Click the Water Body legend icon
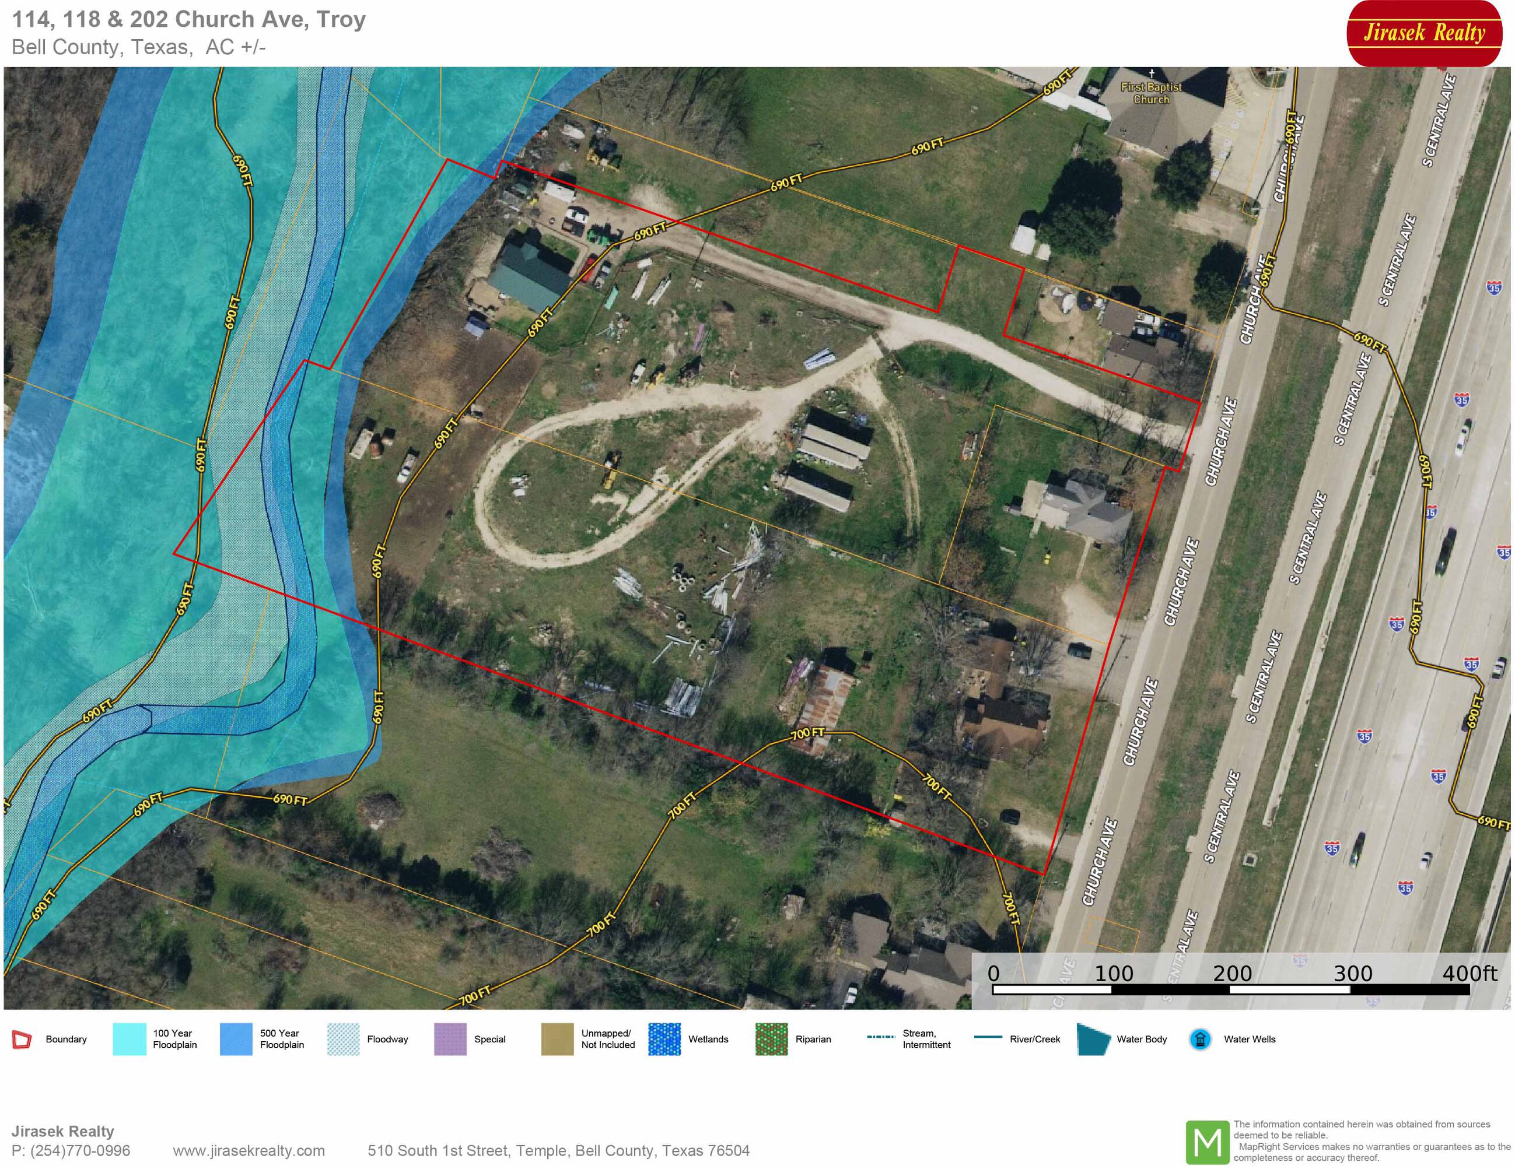The width and height of the screenshot is (1515, 1166). point(1093,1039)
